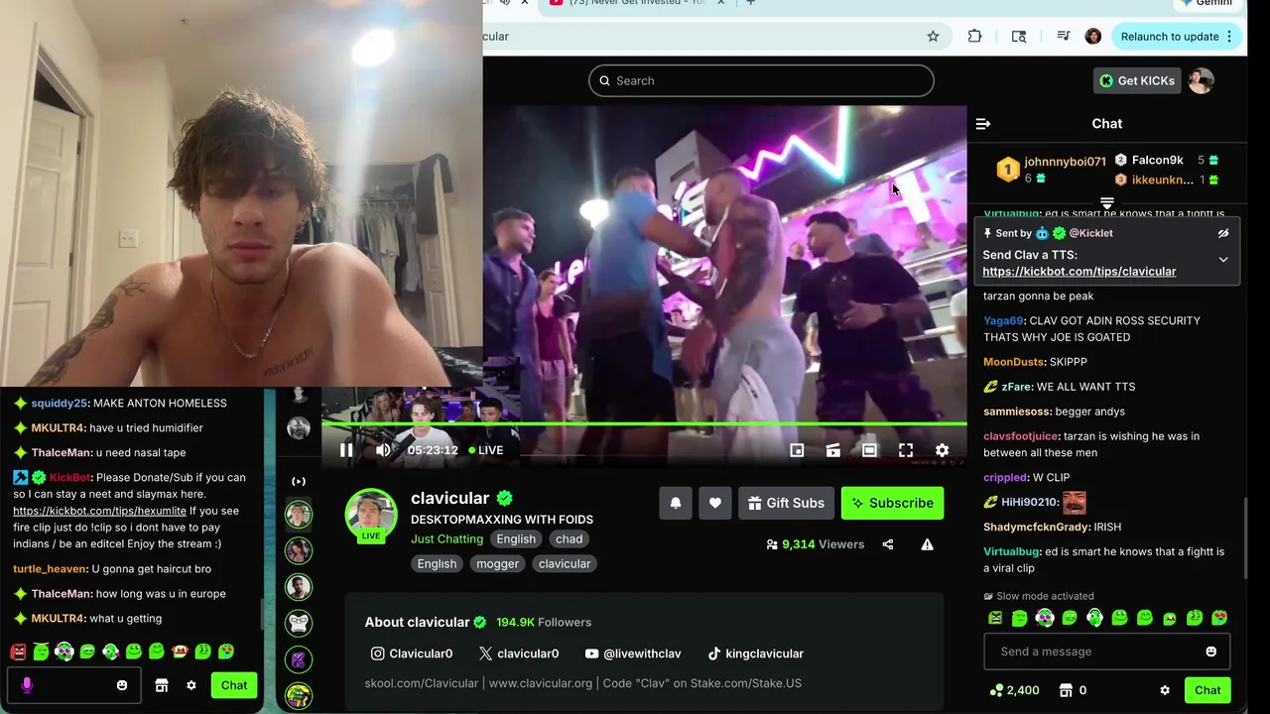Click Gift Subs button

[785, 503]
